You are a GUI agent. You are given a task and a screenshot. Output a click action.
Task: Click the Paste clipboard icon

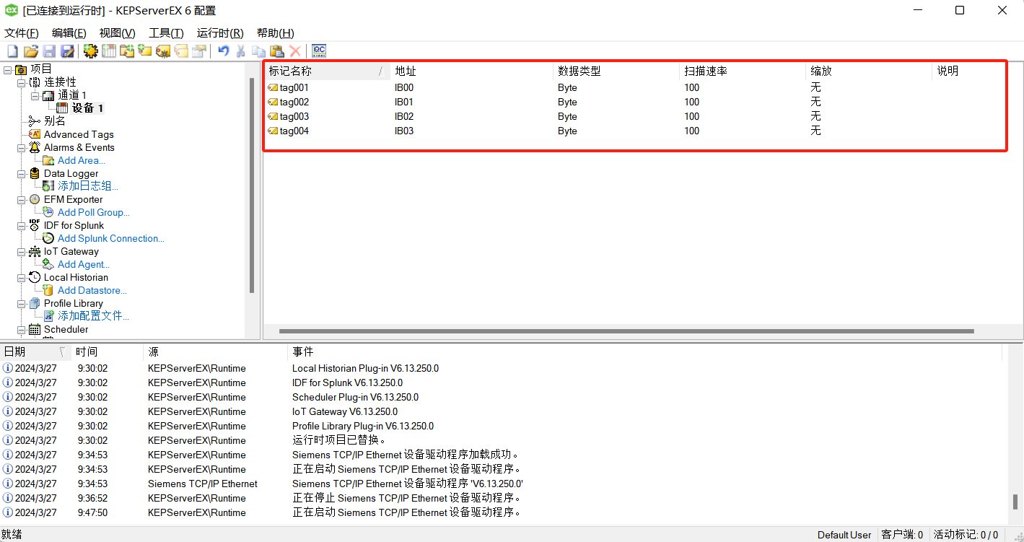[x=276, y=51]
